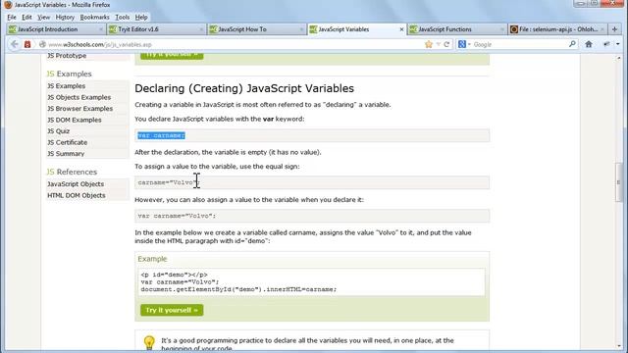The height and width of the screenshot is (353, 628).
Task: Click the red site identity icon in address bar
Action: pyautogui.click(x=27, y=44)
